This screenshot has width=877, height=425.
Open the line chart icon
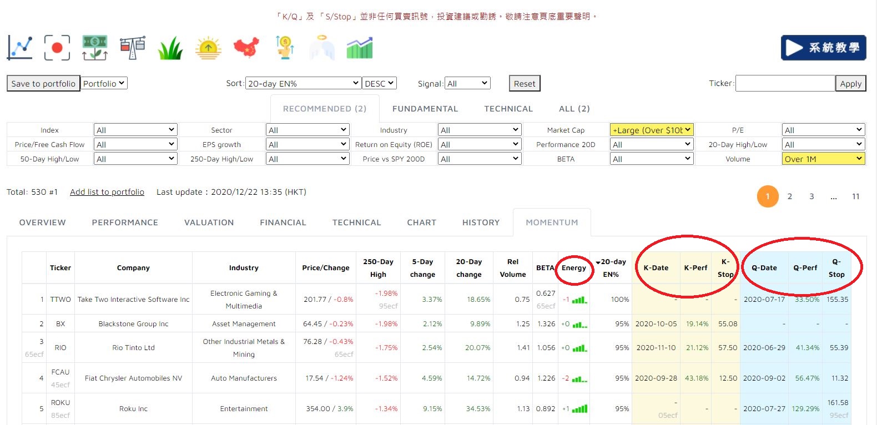(x=20, y=48)
